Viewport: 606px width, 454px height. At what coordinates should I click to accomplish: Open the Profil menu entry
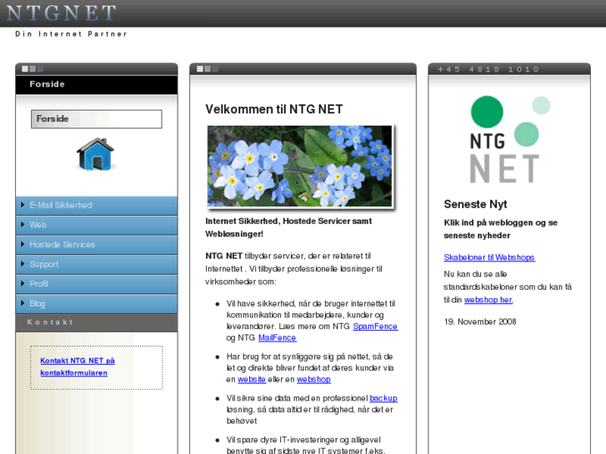[97, 284]
